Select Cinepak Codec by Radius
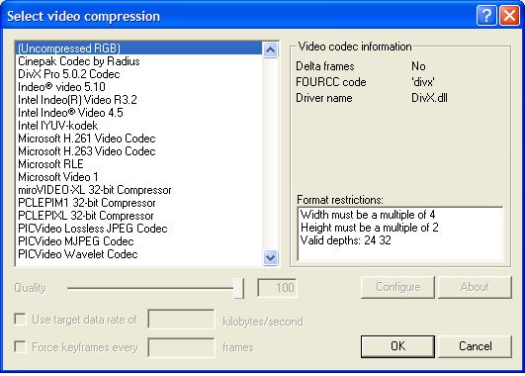 pos(79,61)
